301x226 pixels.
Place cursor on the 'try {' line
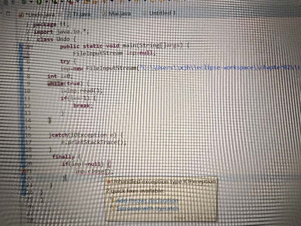click(68, 61)
